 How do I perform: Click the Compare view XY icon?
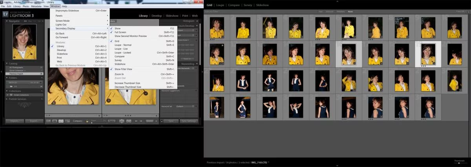[x=61, y=121]
